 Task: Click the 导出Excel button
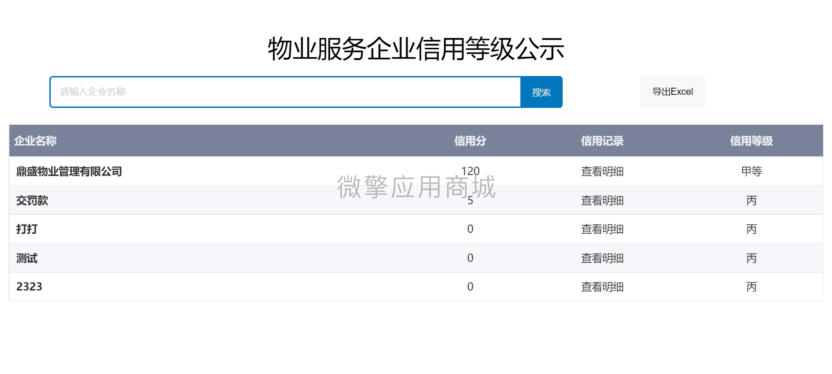(x=672, y=92)
